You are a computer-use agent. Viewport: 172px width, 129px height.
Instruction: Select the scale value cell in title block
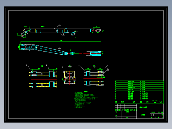162,115
